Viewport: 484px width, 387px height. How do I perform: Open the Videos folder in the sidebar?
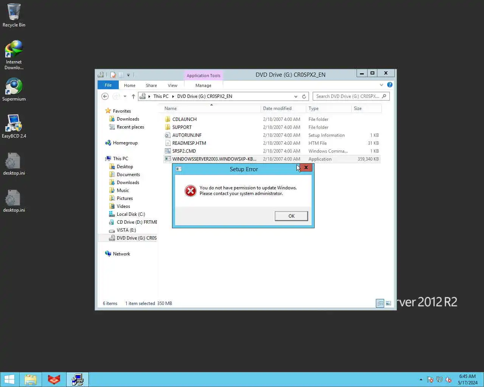click(123, 206)
